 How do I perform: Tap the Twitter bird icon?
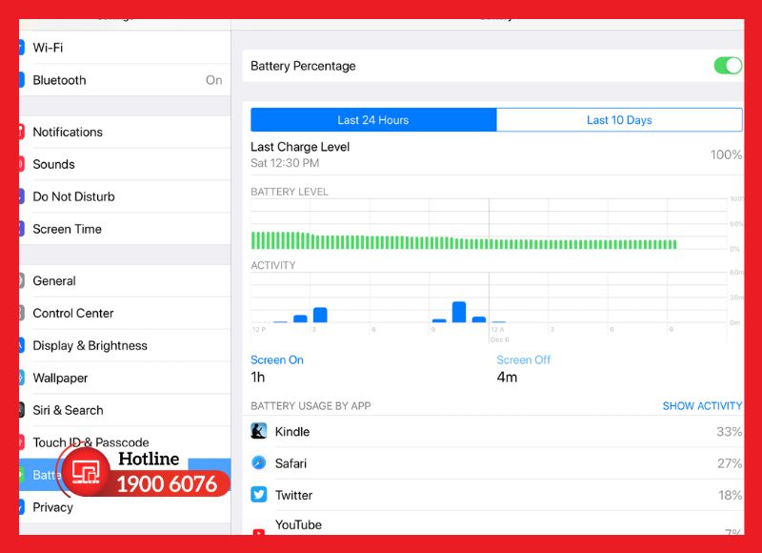click(x=259, y=495)
